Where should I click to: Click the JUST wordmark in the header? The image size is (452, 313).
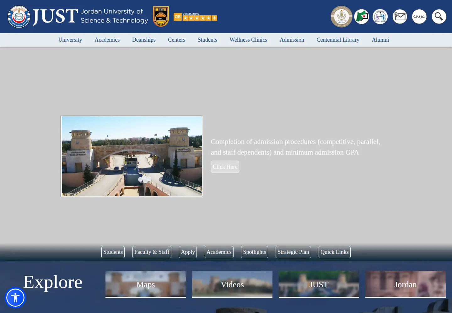point(56,17)
